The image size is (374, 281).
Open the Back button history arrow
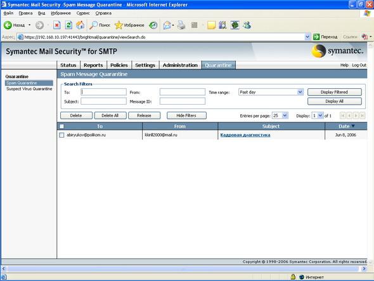pos(29,25)
